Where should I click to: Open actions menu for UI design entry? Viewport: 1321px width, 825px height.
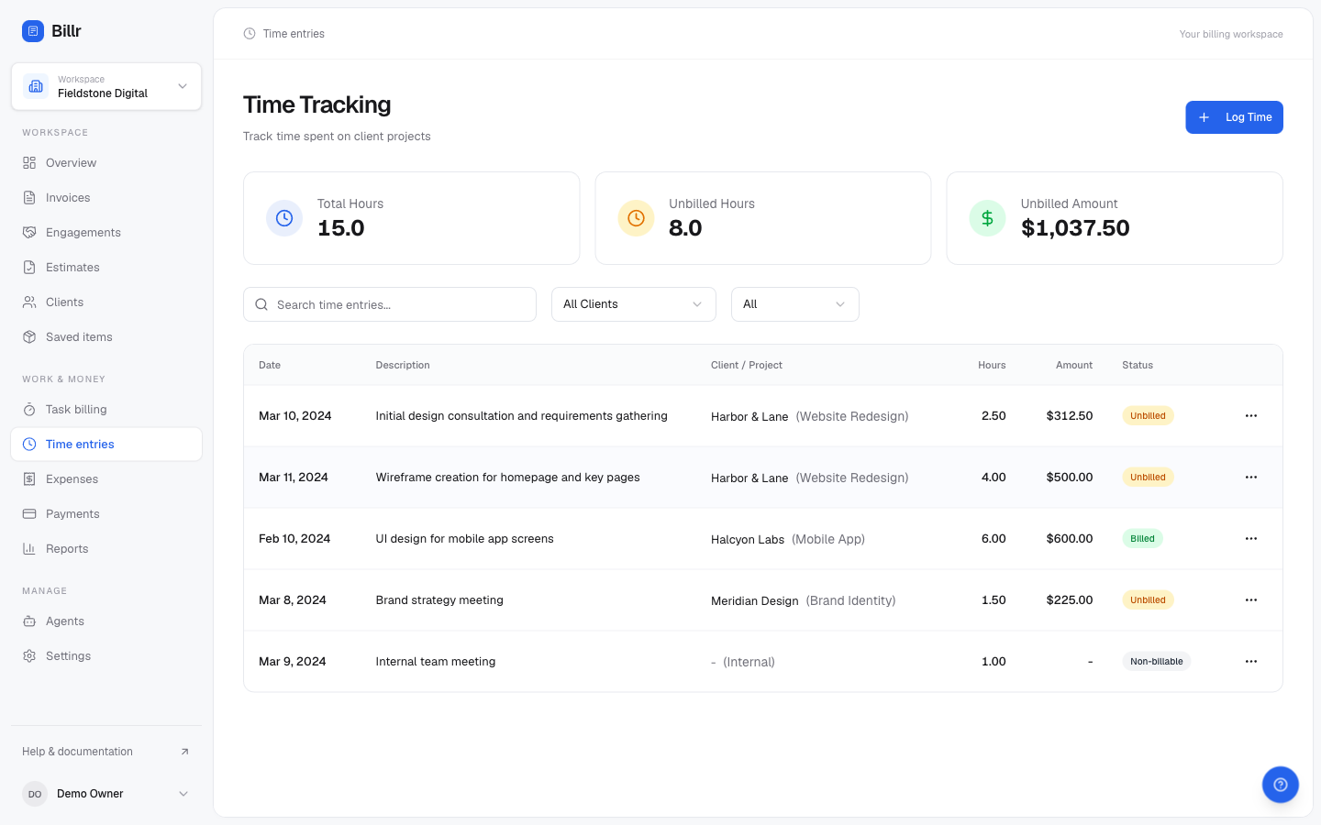[1251, 539]
